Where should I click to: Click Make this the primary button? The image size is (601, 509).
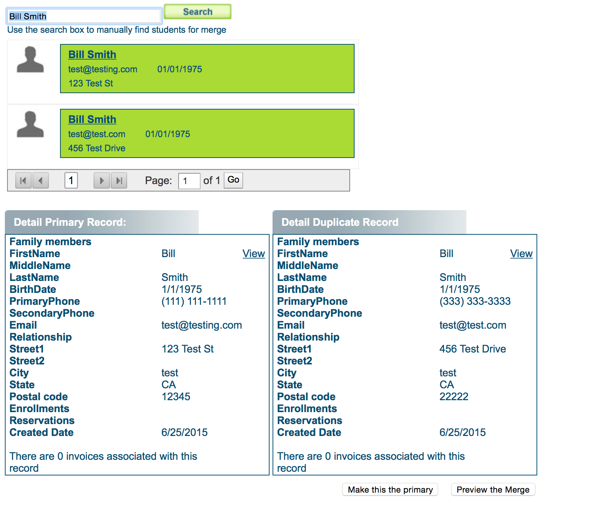coord(390,490)
